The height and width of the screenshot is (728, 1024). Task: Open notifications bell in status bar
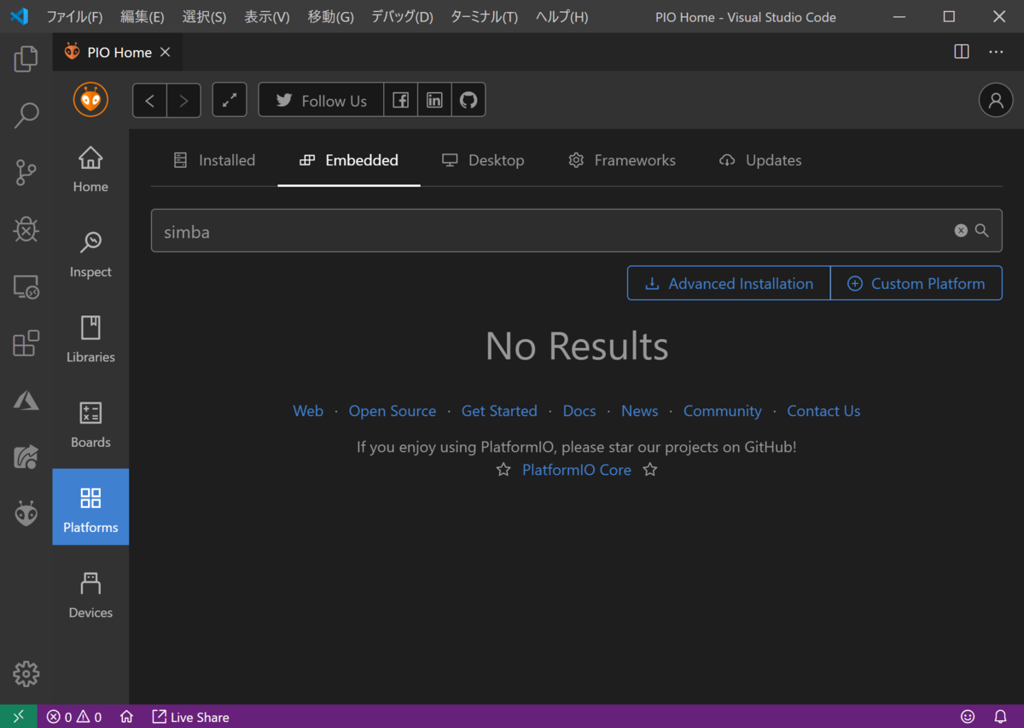coord(1001,717)
